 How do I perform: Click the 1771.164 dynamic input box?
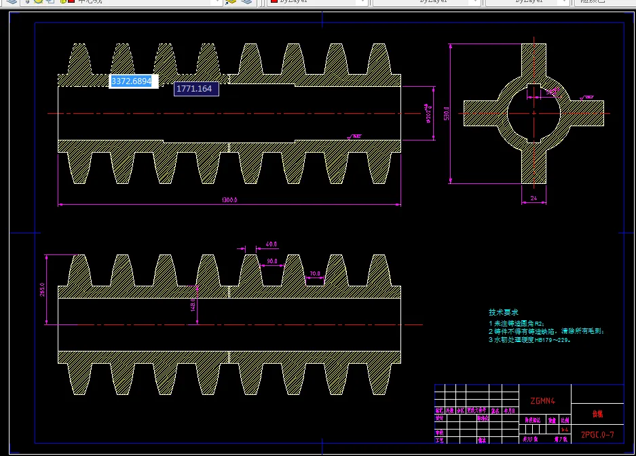196,89
